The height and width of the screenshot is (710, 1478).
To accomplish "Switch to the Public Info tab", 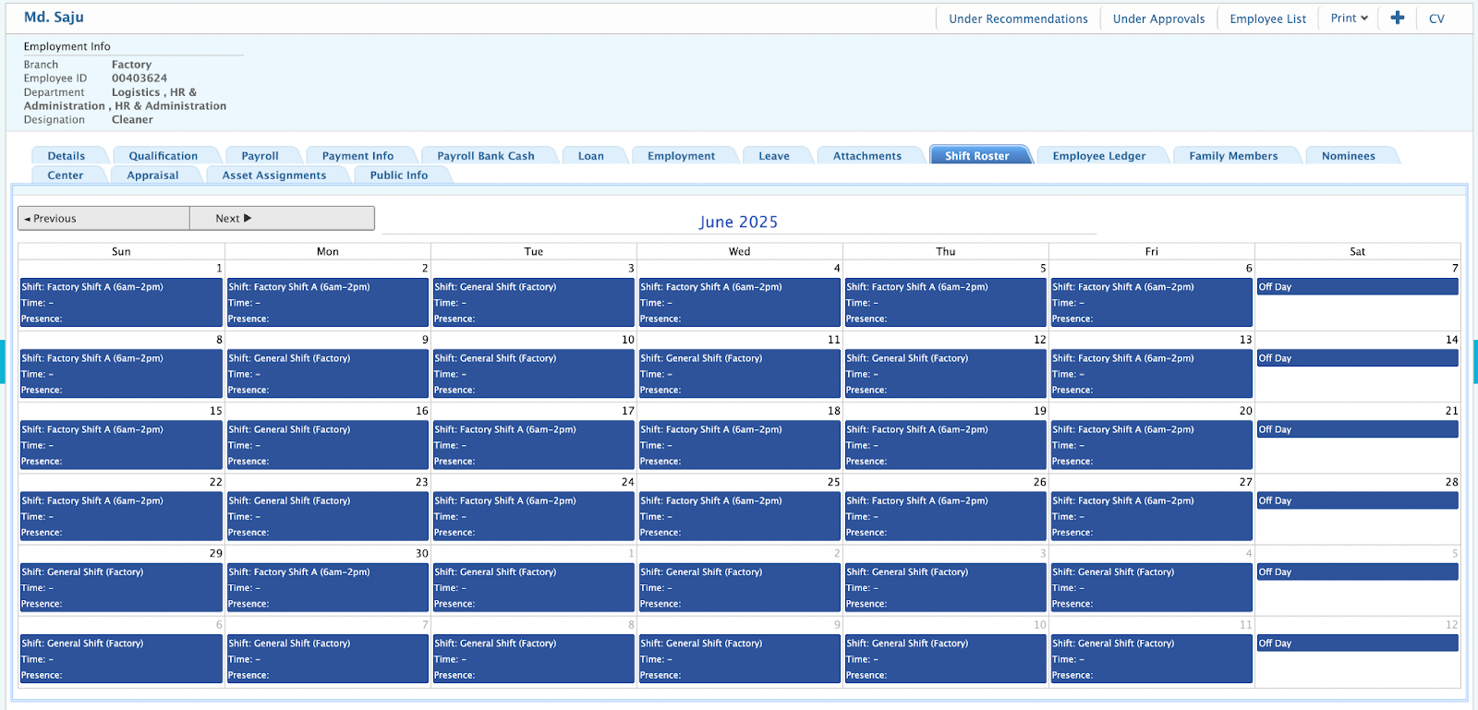I will (399, 175).
